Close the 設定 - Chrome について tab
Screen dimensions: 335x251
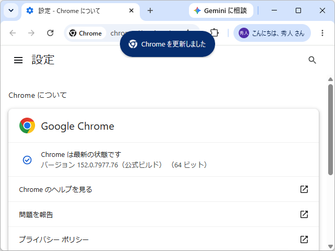coord(131,10)
